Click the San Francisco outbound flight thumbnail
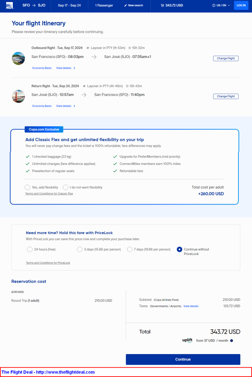Image resolution: width=252 pixels, height=377 pixels. tap(18, 58)
